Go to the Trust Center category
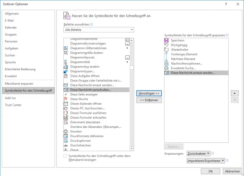244x176 pixels. pos(14,105)
